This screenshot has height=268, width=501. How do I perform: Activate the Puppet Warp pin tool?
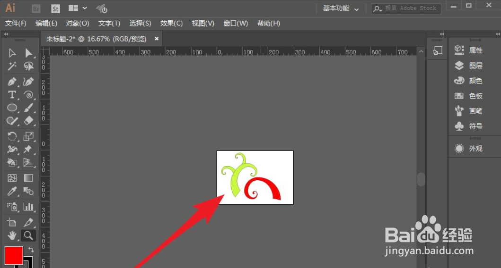pyautogui.click(x=28, y=149)
